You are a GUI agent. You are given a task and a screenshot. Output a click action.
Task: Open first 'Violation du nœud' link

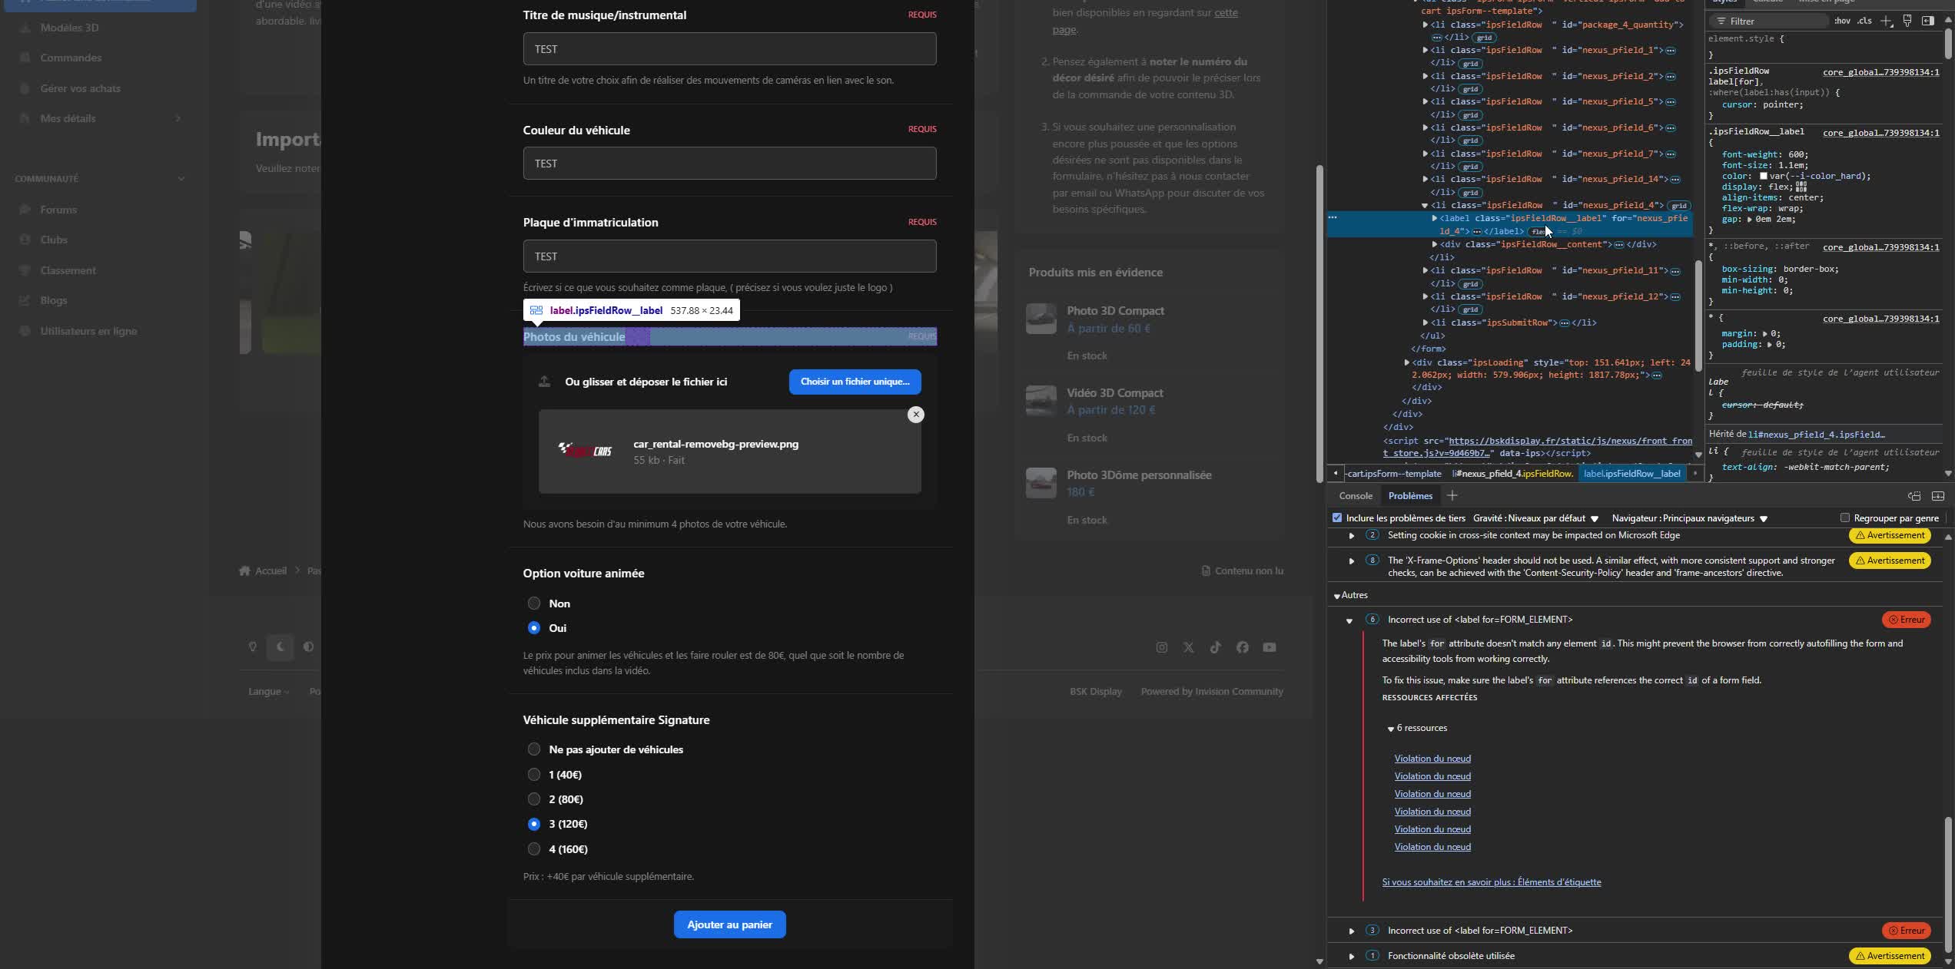tap(1432, 759)
